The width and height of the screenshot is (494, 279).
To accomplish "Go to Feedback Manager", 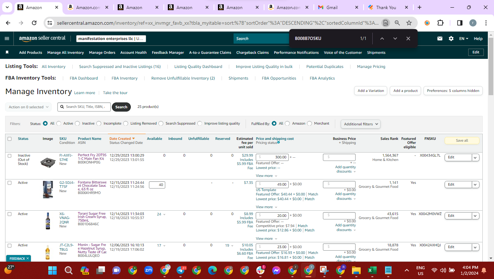I will pos(168,53).
